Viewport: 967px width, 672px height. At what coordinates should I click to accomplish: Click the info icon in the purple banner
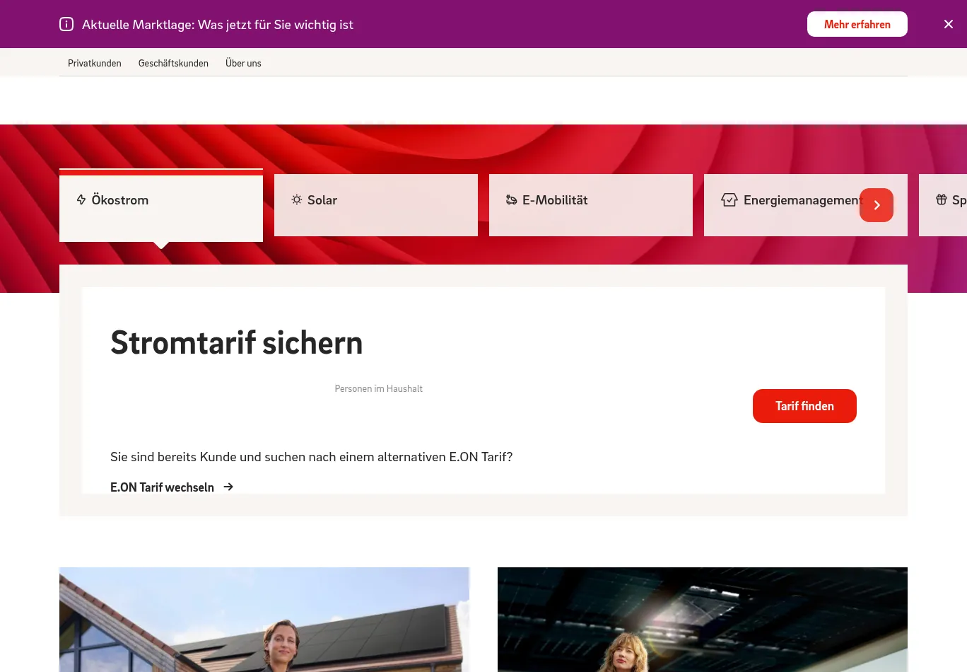pos(66,24)
